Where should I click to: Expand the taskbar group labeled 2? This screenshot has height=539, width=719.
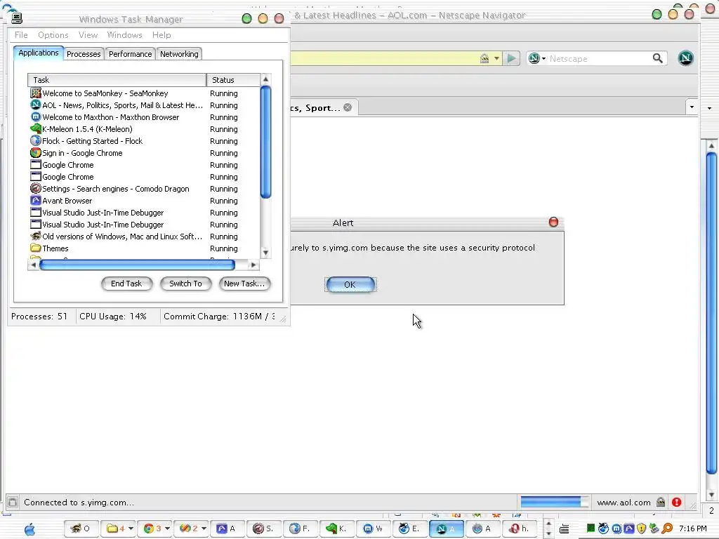coord(192,528)
